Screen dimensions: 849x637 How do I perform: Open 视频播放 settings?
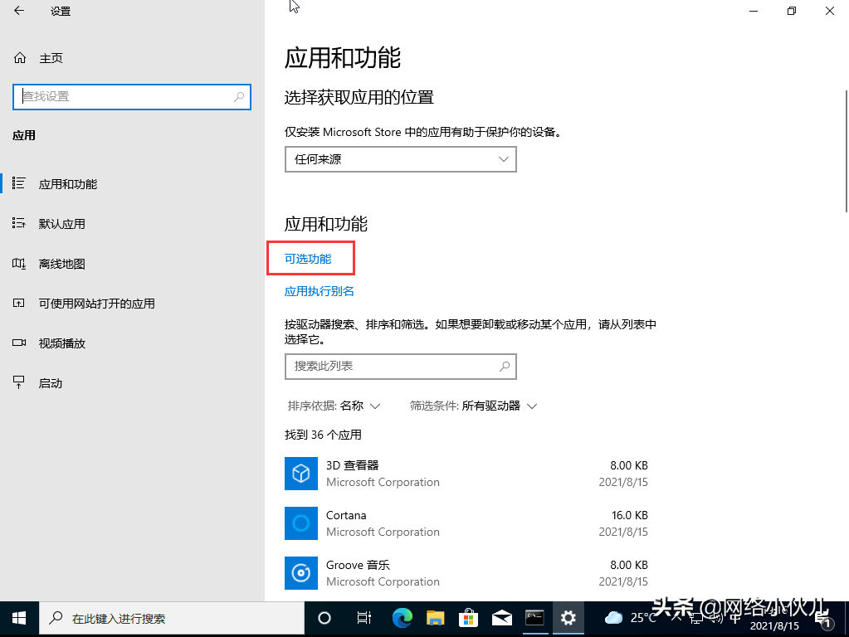(x=62, y=343)
